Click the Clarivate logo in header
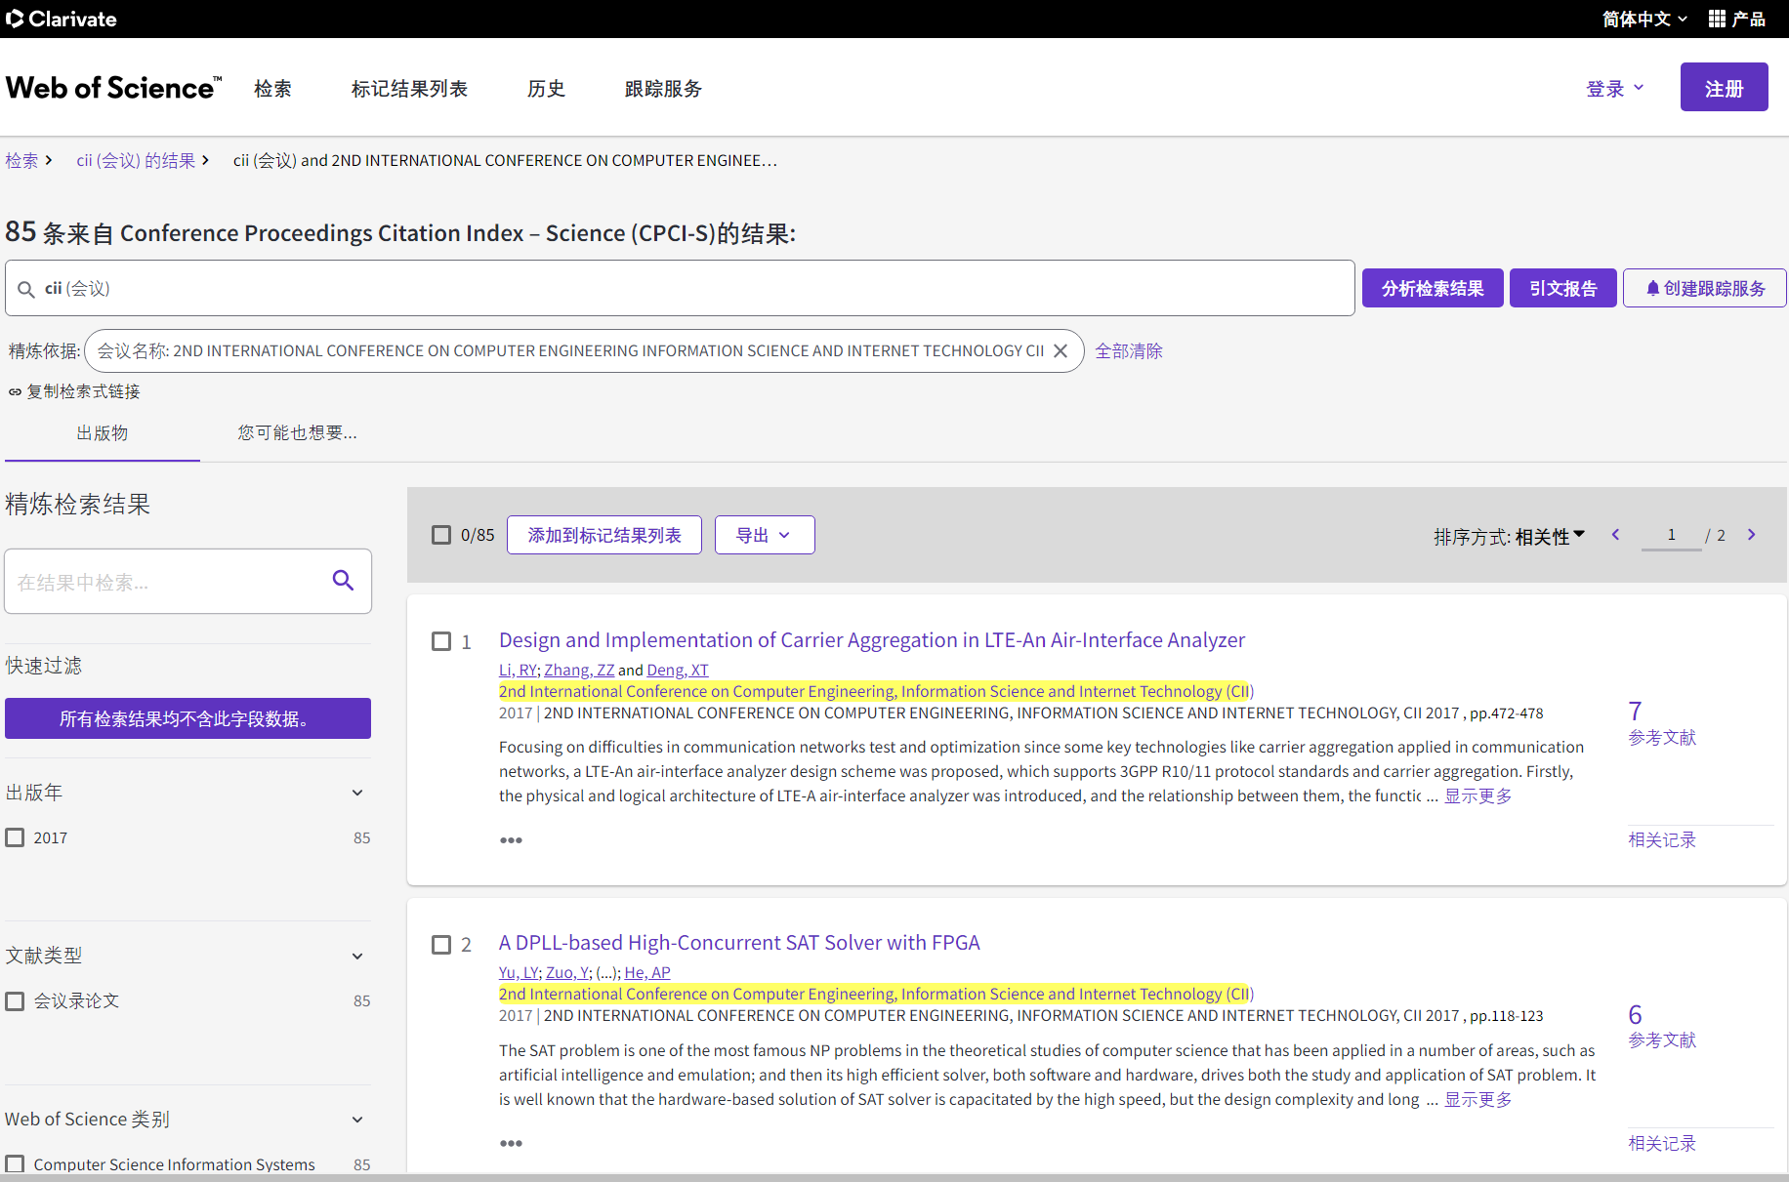1789x1182 pixels. (x=62, y=19)
